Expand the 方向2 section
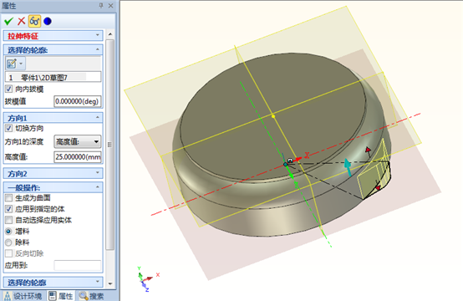463x301 pixels. point(53,174)
